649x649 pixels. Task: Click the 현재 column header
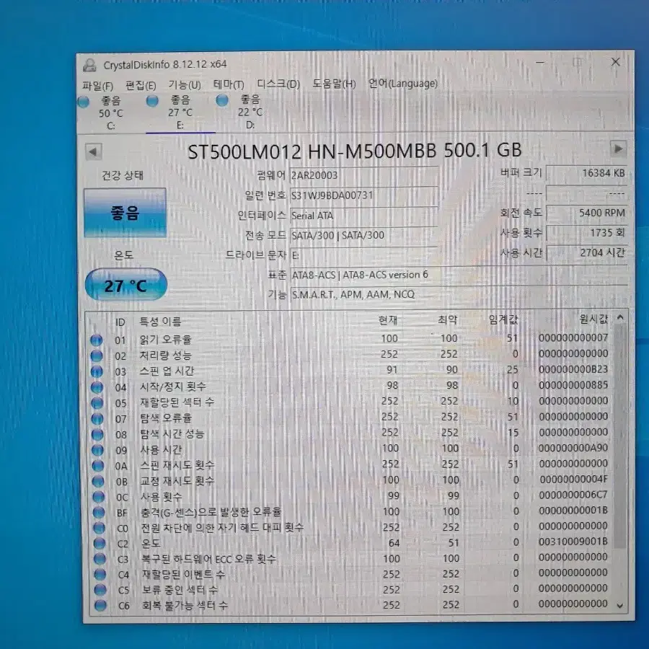point(388,319)
